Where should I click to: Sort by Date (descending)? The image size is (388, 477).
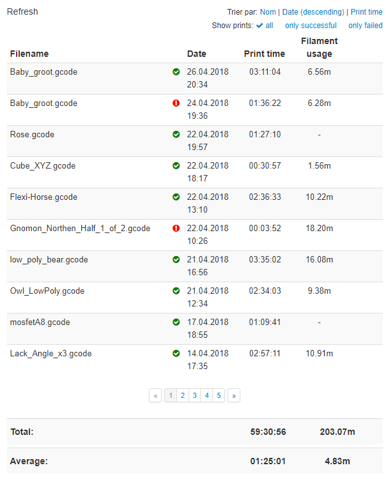click(313, 12)
